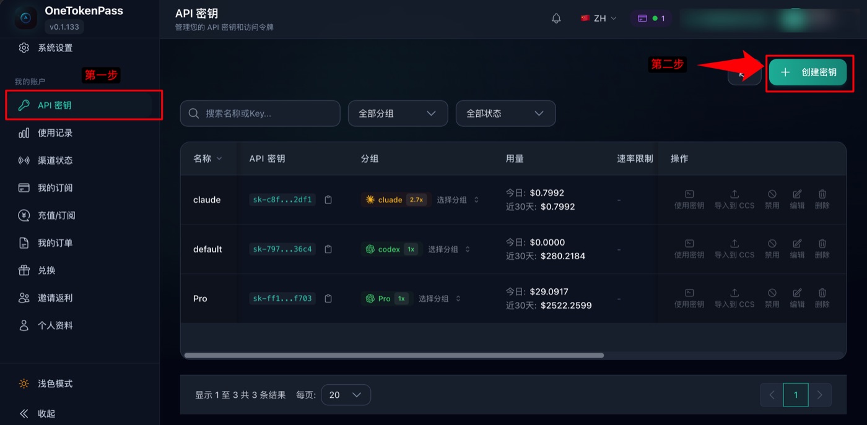Screen dimensions: 867x425
Task: Click the name cell 'default'
Action: coord(207,249)
